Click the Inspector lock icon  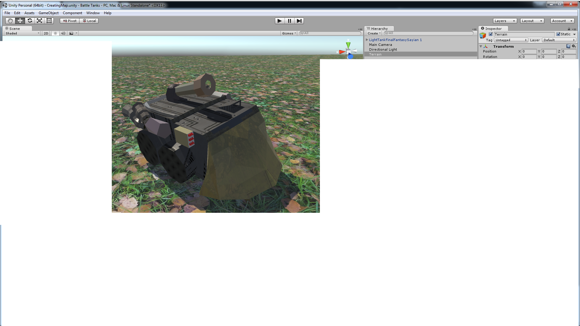569,29
